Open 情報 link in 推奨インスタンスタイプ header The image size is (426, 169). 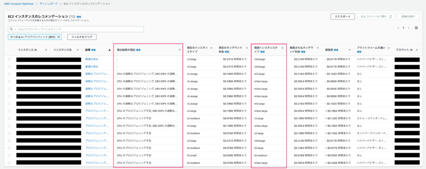(262, 51)
